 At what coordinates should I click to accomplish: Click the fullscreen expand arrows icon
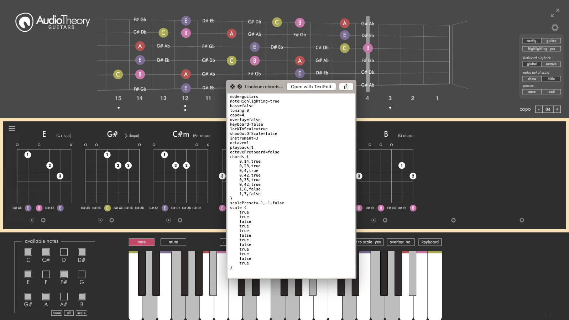[x=555, y=13]
